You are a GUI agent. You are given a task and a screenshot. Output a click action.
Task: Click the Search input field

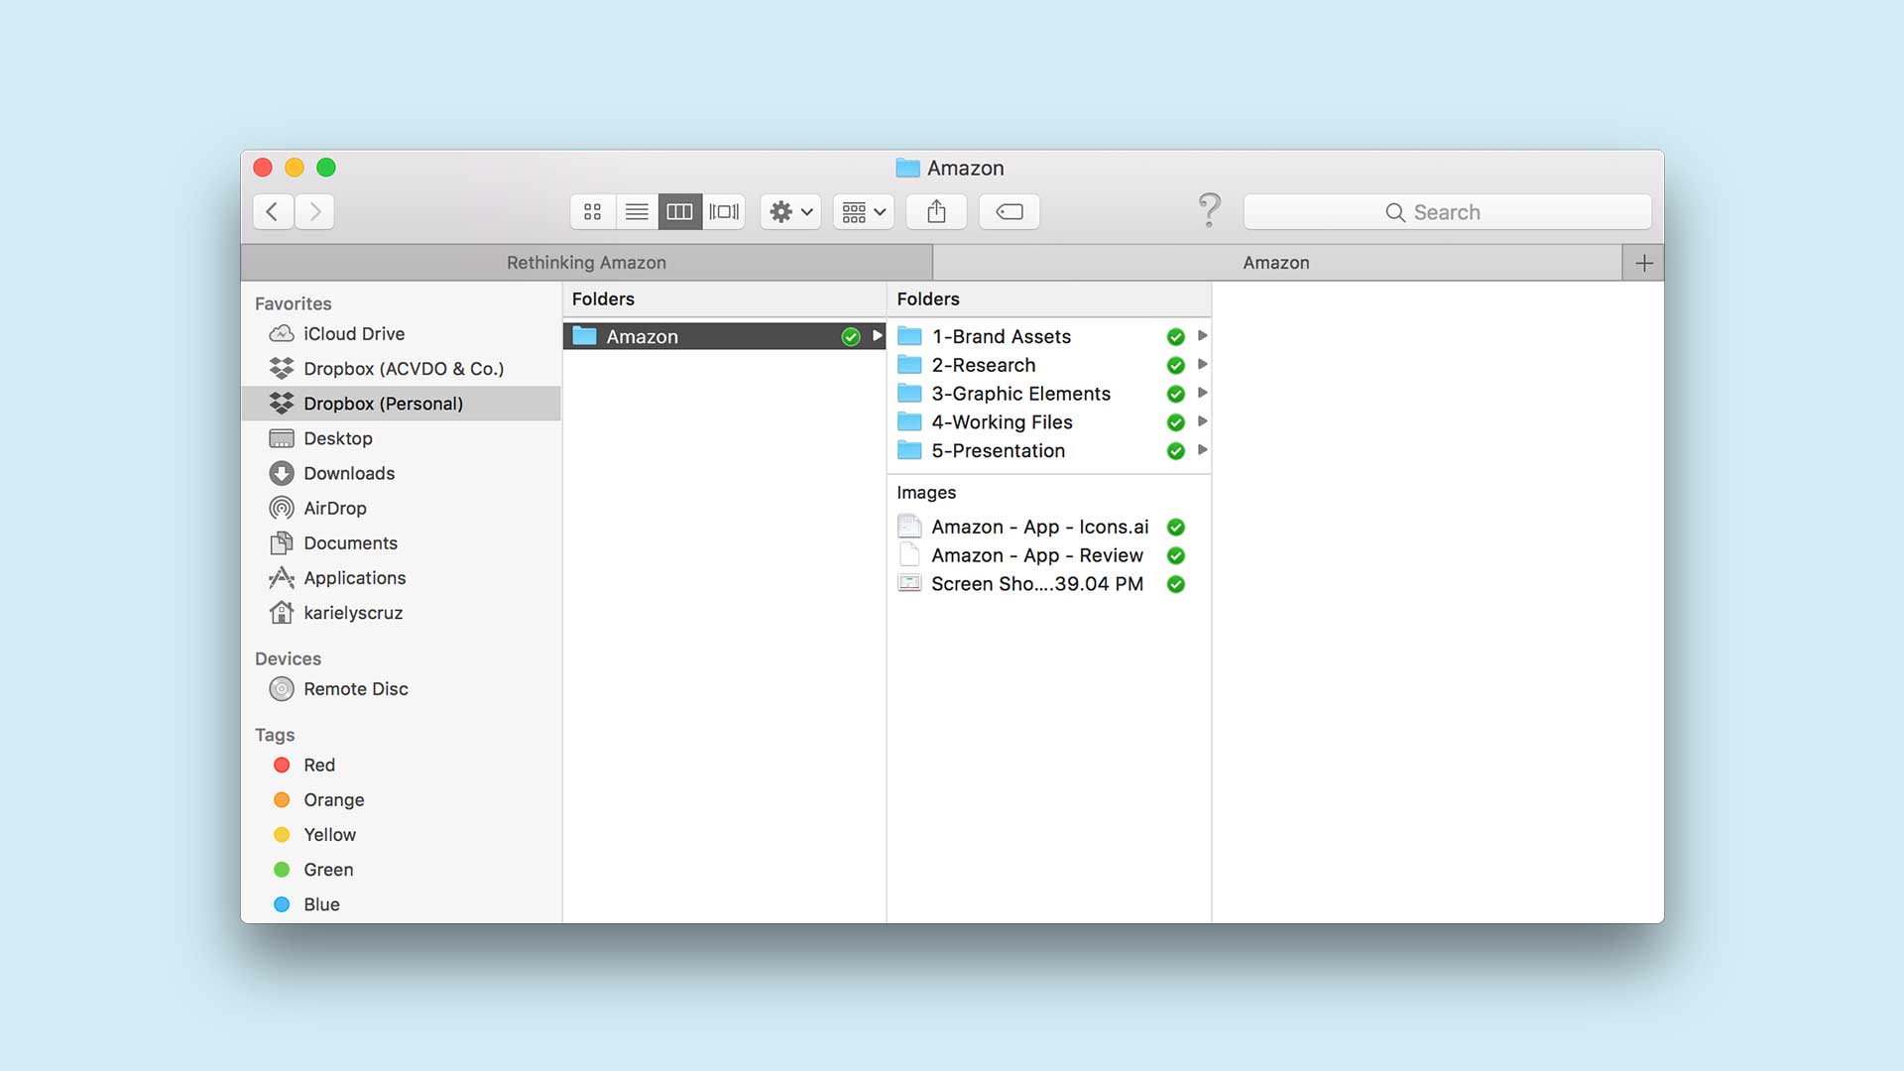(x=1447, y=212)
